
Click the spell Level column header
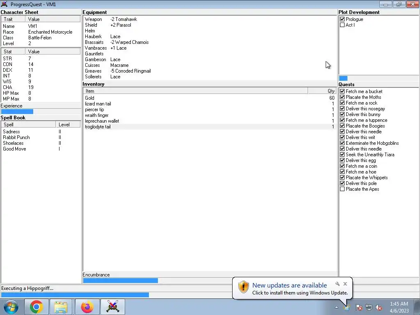click(68, 125)
